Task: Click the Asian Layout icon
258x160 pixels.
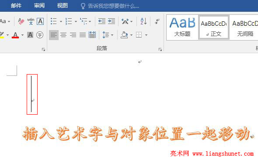Action: point(125,21)
